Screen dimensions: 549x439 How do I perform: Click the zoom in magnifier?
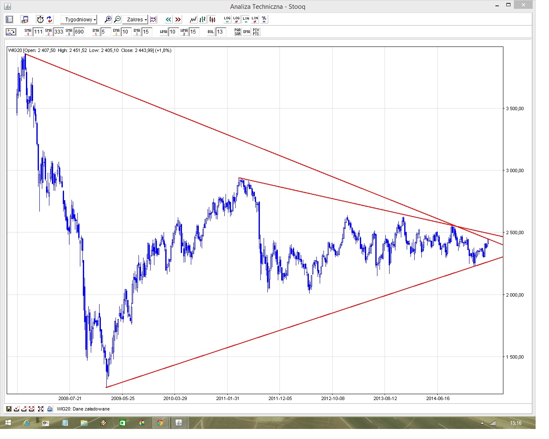click(108, 19)
